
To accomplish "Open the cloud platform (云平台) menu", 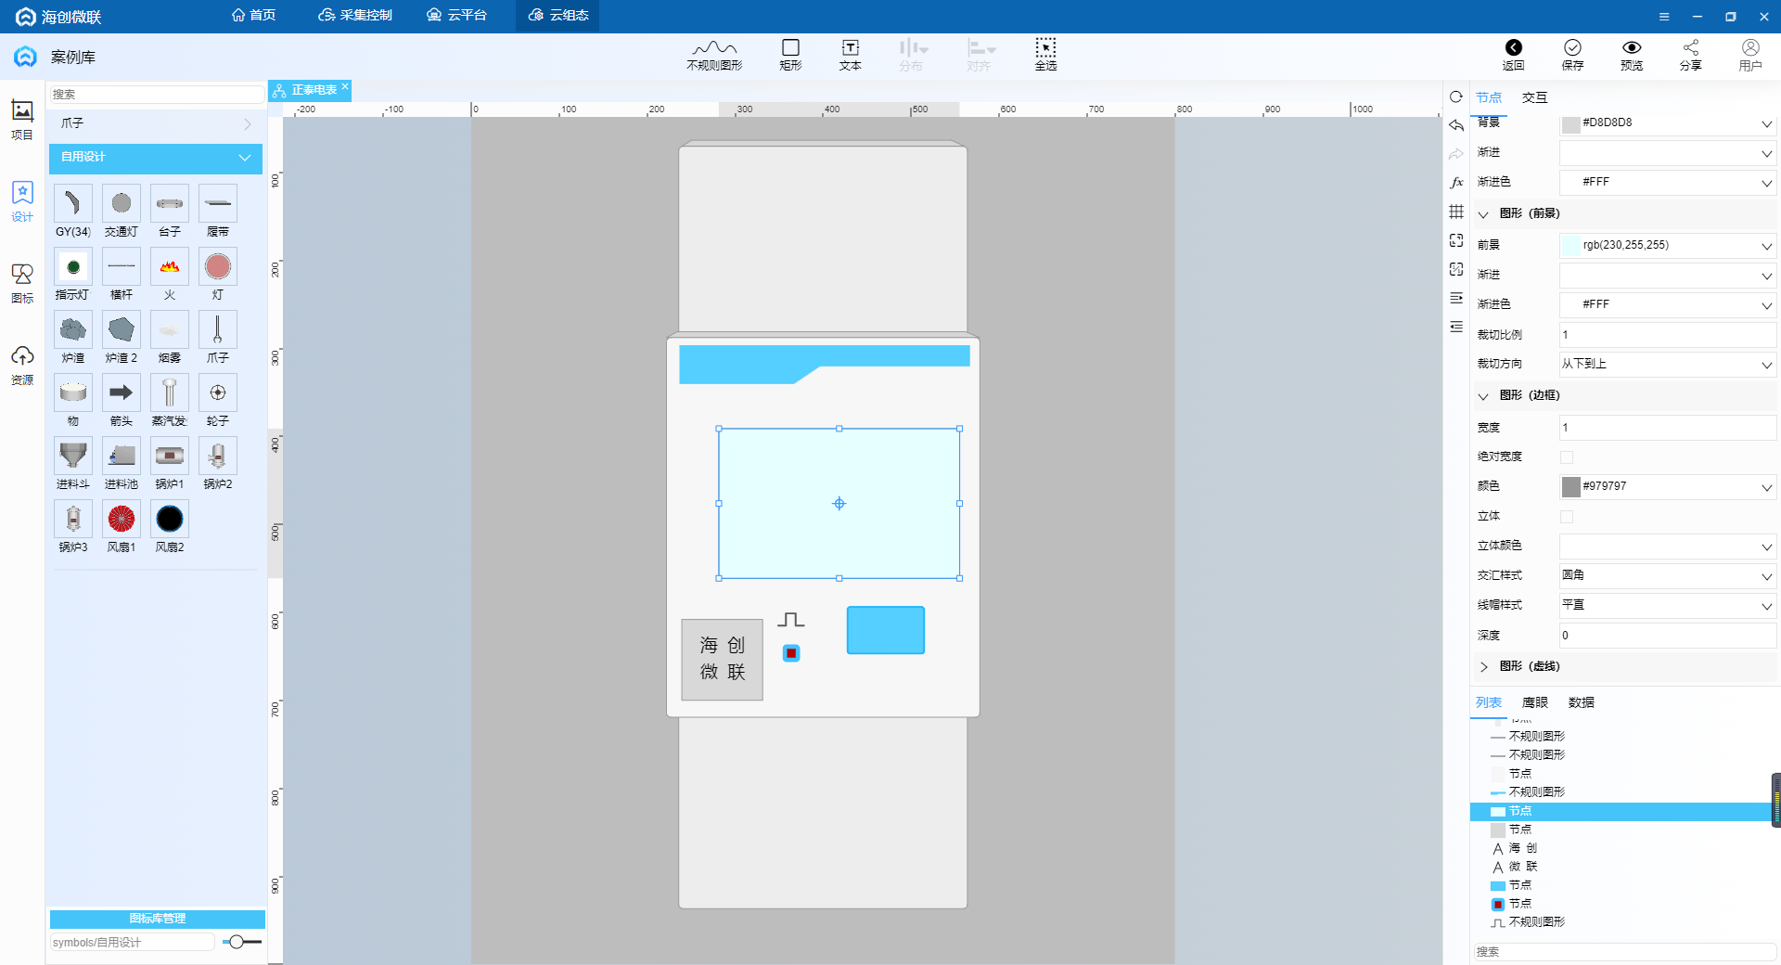I will pos(457,16).
